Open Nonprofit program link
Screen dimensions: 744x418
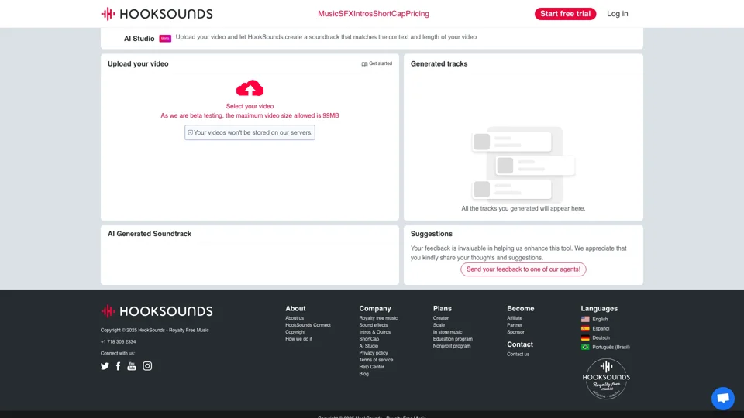452,346
